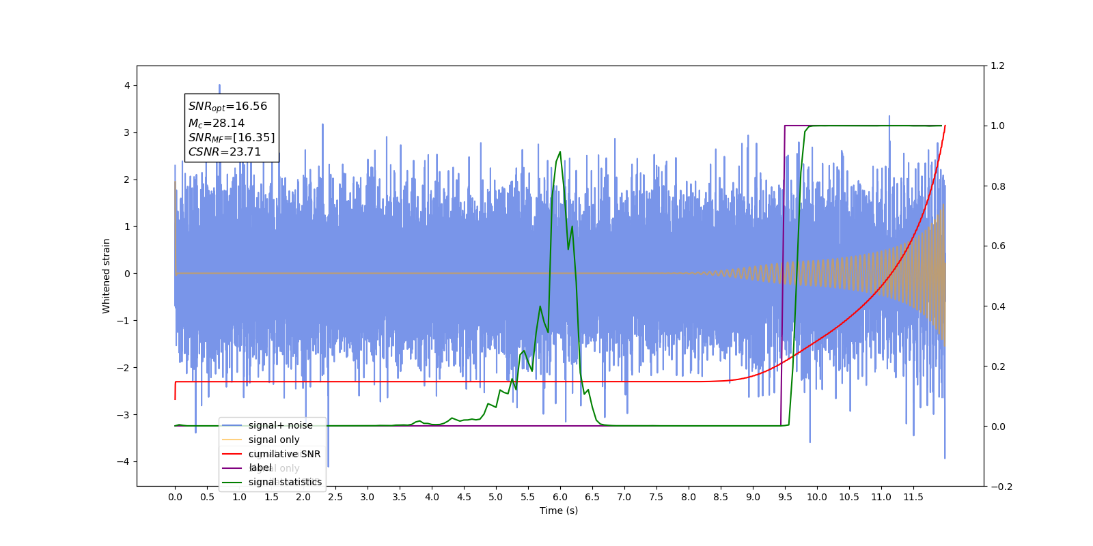1093x546 pixels.
Task: Click the 4.5 tick on the time axis
Action: tap(464, 497)
